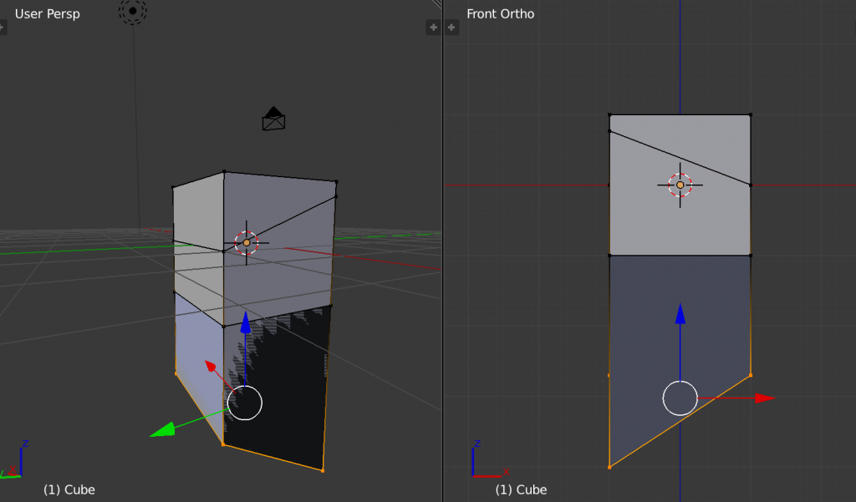The image size is (856, 502).
Task: Click 'Front Ortho' viewport label
Action: pyautogui.click(x=501, y=14)
